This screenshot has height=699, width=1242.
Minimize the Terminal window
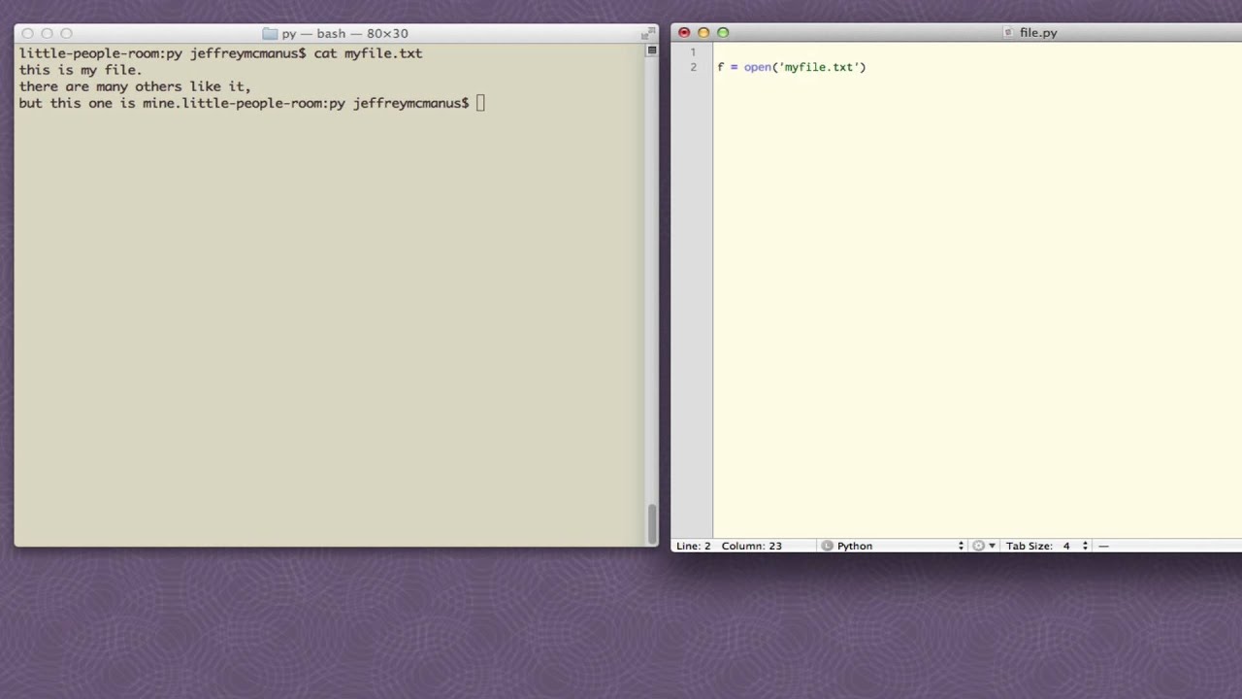(47, 33)
